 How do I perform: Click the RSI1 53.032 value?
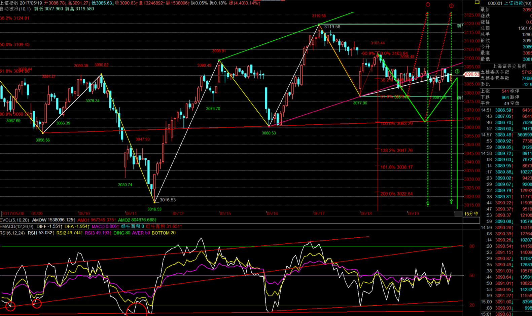click(x=41, y=233)
